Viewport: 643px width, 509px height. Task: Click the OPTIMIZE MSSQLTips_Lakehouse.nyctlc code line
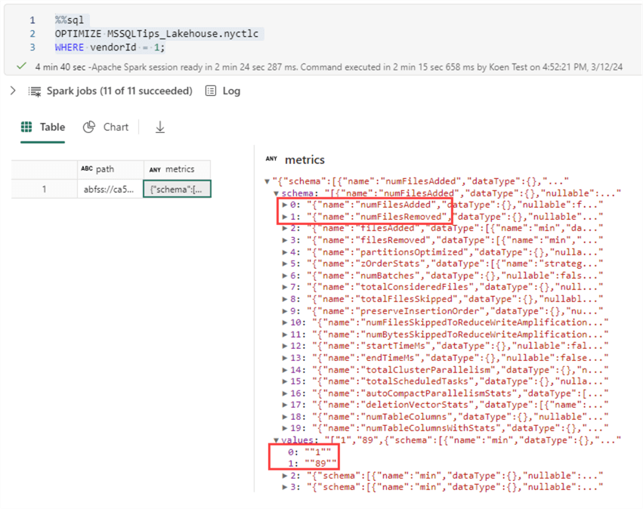(156, 33)
